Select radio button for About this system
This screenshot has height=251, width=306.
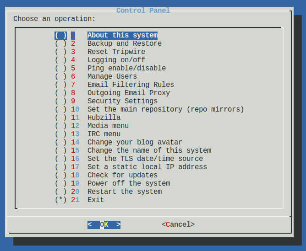pyautogui.click(x=60, y=36)
